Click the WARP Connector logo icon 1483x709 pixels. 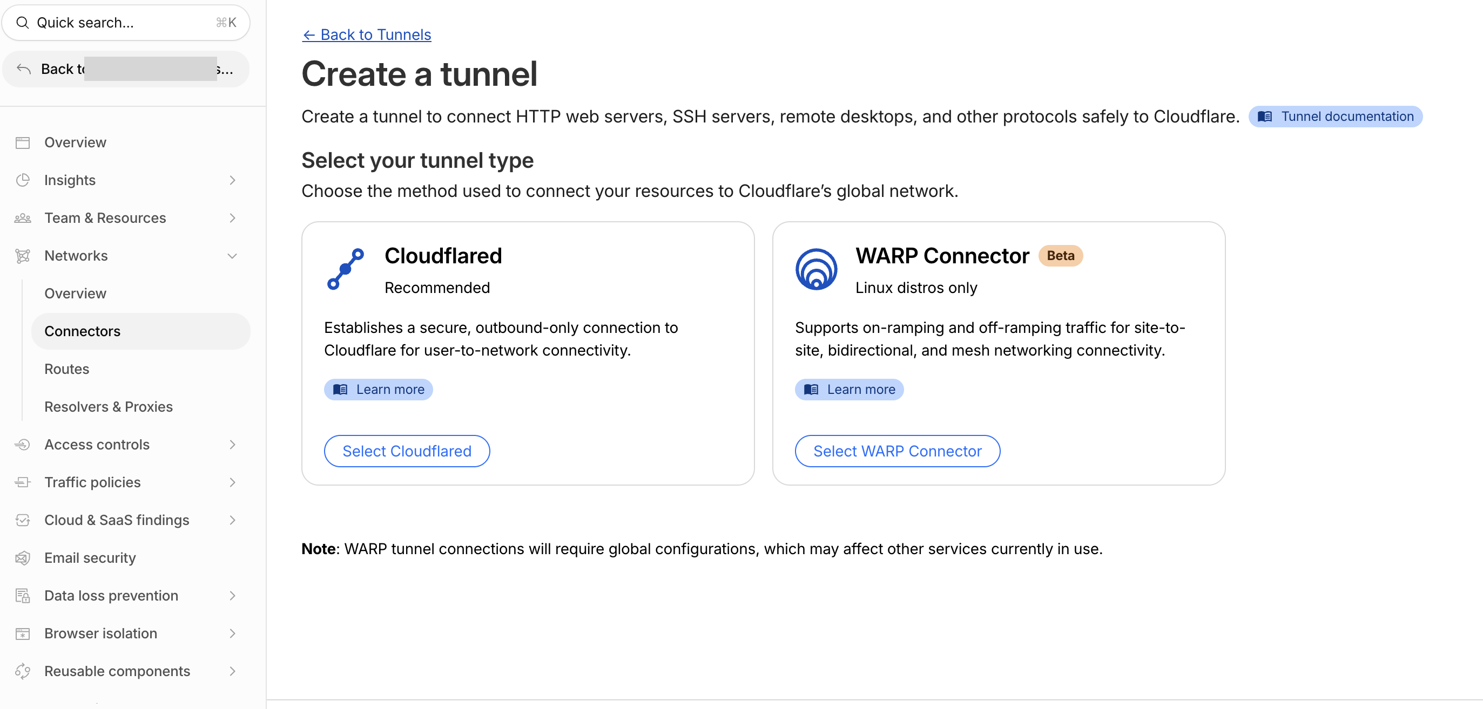[817, 269]
